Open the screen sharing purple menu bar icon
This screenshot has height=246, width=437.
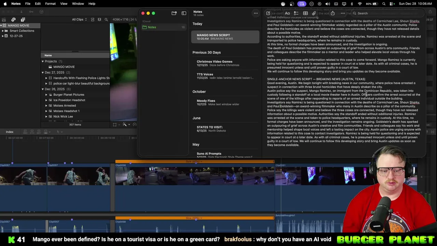tap(302, 4)
